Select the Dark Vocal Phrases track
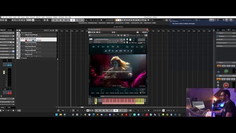The image size is (236, 133). click(x=30, y=47)
